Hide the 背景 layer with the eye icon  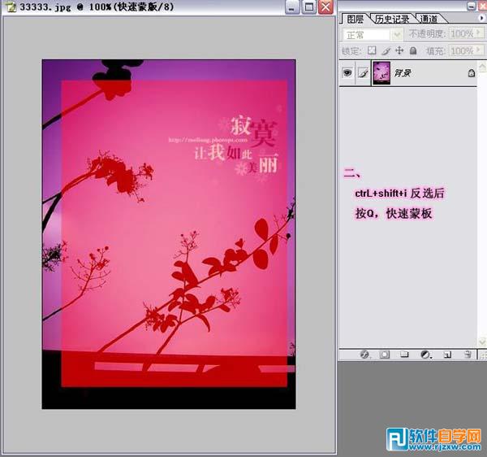347,73
